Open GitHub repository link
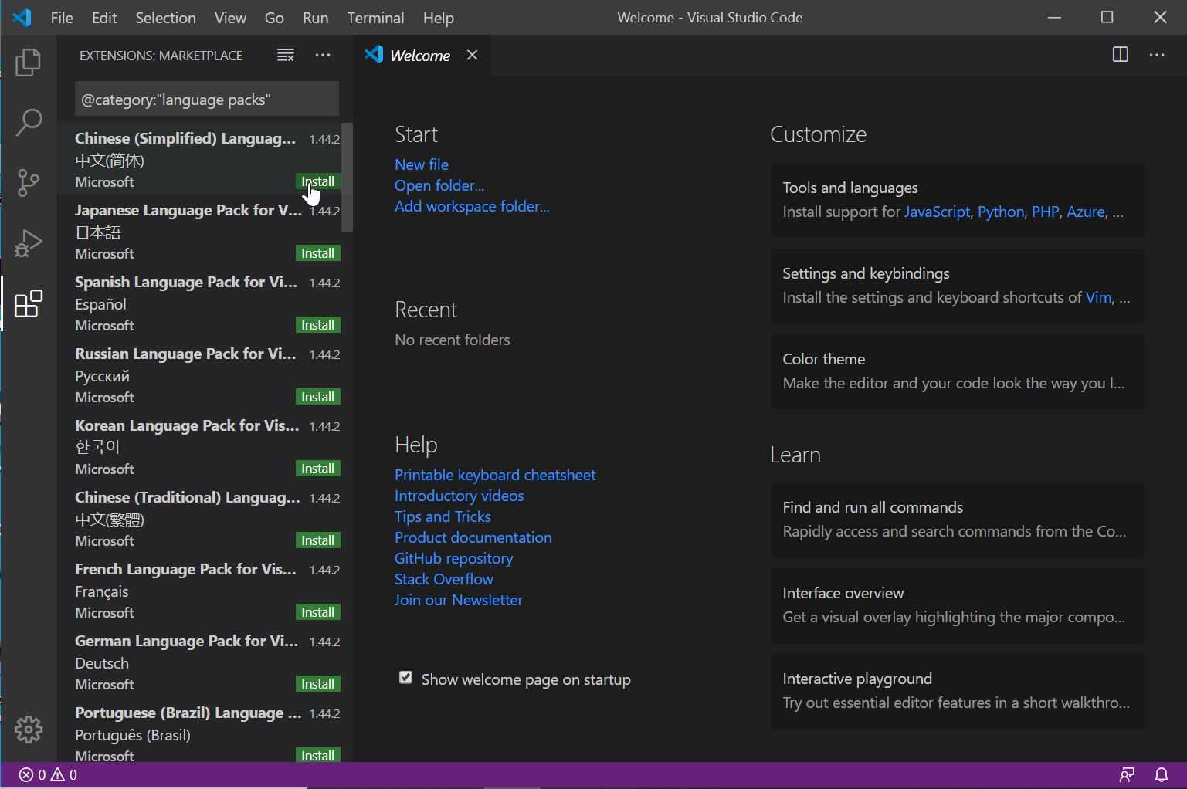The width and height of the screenshot is (1187, 789). pyautogui.click(x=453, y=558)
